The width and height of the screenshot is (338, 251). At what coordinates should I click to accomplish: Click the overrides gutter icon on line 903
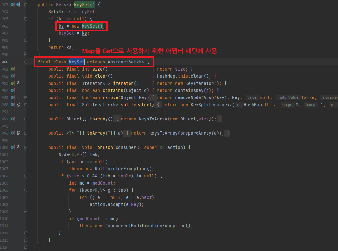coord(13,5)
